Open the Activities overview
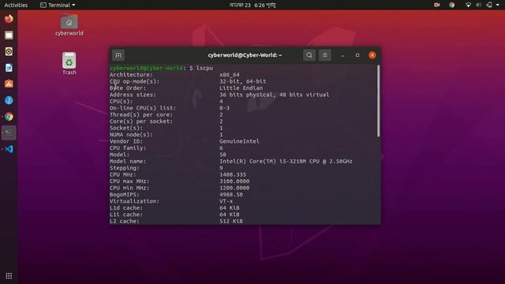505x284 pixels. coord(16,6)
